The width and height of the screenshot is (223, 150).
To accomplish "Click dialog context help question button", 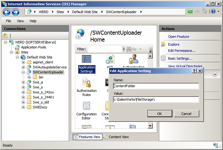I will [194, 71].
